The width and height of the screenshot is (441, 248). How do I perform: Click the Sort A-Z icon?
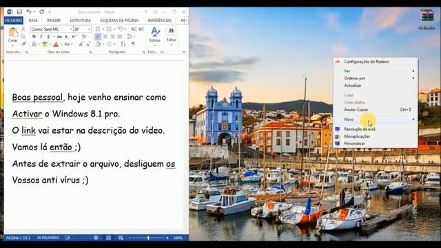point(123,44)
